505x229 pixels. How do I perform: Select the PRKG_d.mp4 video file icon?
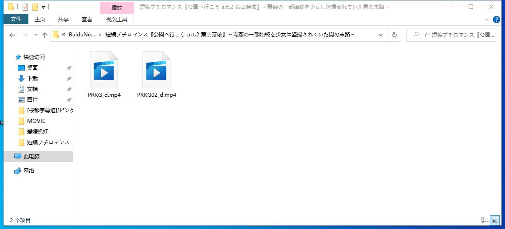tap(104, 70)
